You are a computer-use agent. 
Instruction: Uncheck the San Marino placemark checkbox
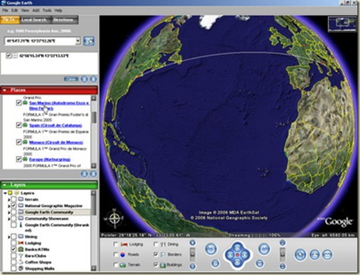coord(19,103)
